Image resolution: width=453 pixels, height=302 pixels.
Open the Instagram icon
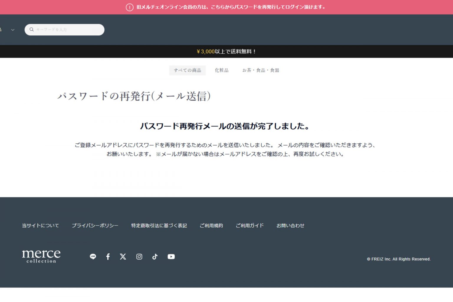click(139, 257)
